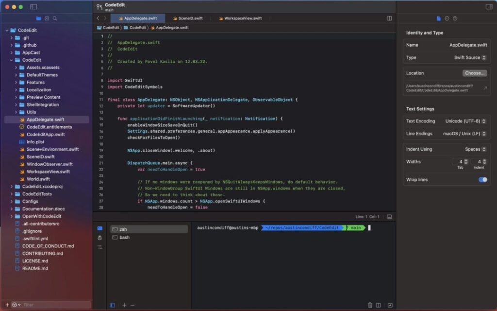Open the Indent Using dropdown

pyautogui.click(x=476, y=149)
